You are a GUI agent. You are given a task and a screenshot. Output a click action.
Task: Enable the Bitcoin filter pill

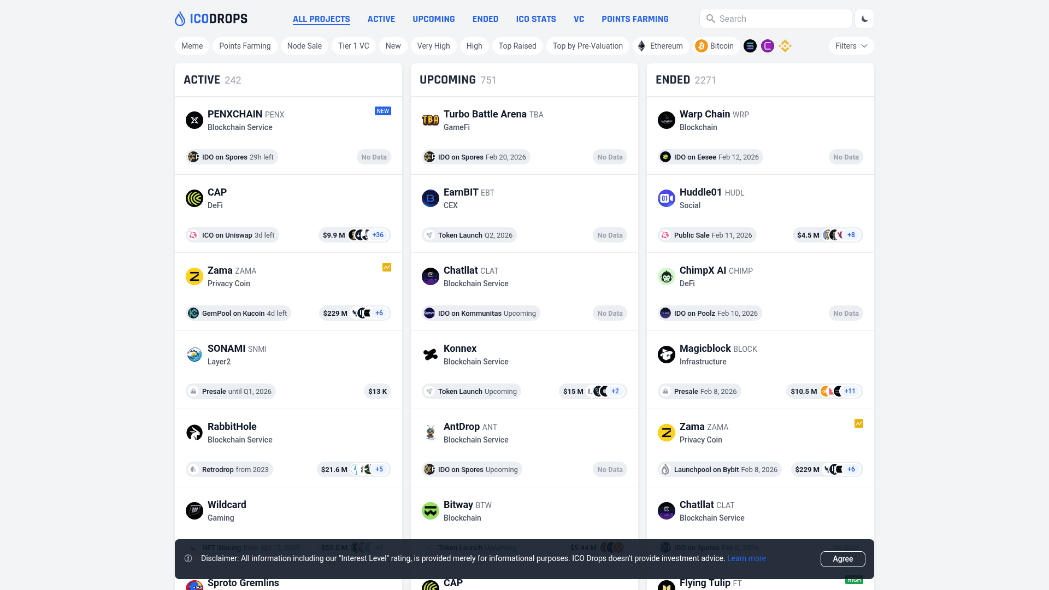click(x=716, y=46)
